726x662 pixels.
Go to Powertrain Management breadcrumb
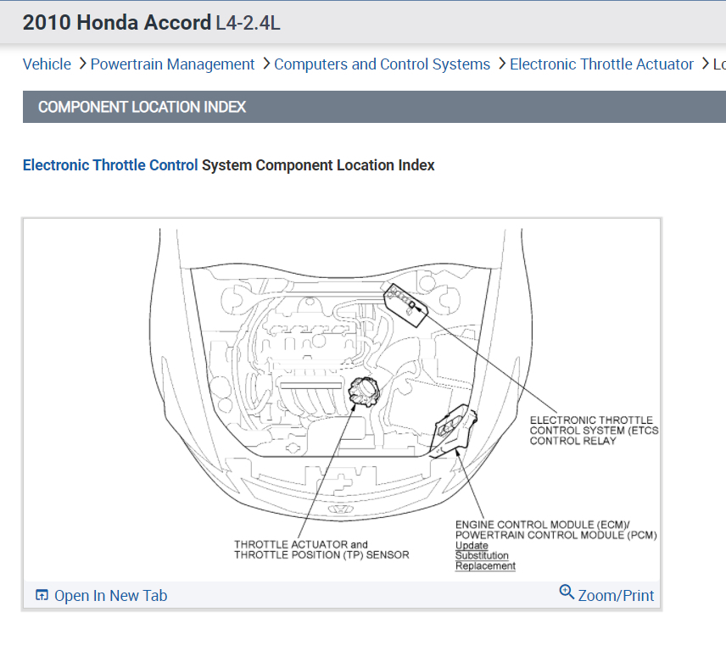(x=172, y=64)
